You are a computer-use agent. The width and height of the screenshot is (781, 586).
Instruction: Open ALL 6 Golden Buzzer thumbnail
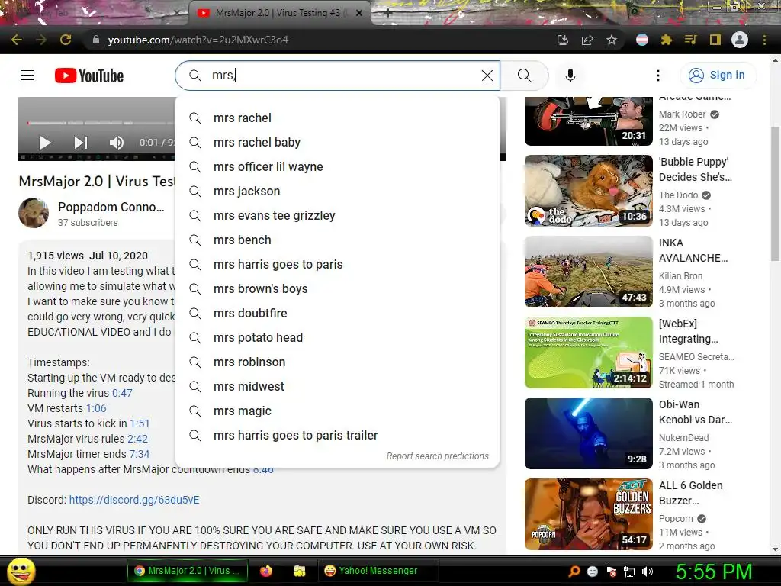[589, 514]
